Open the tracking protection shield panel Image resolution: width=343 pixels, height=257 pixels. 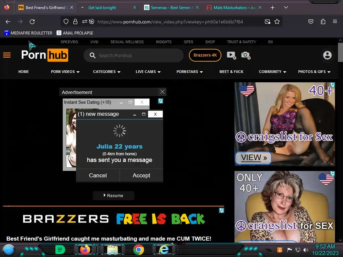[x=66, y=21]
